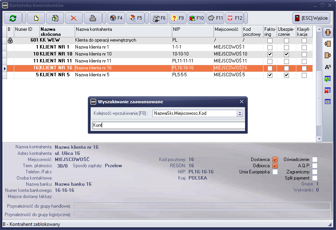Click the F12 toolbar button
This screenshot has width=336, height=230.
click(x=234, y=18)
